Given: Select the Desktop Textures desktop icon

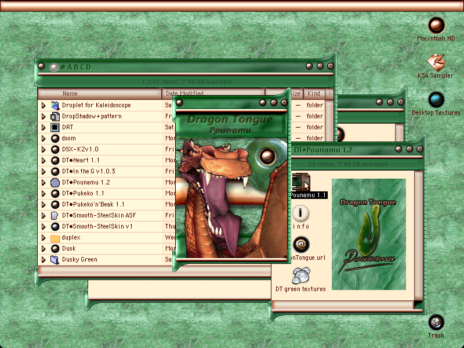Looking at the screenshot, I should click(436, 100).
